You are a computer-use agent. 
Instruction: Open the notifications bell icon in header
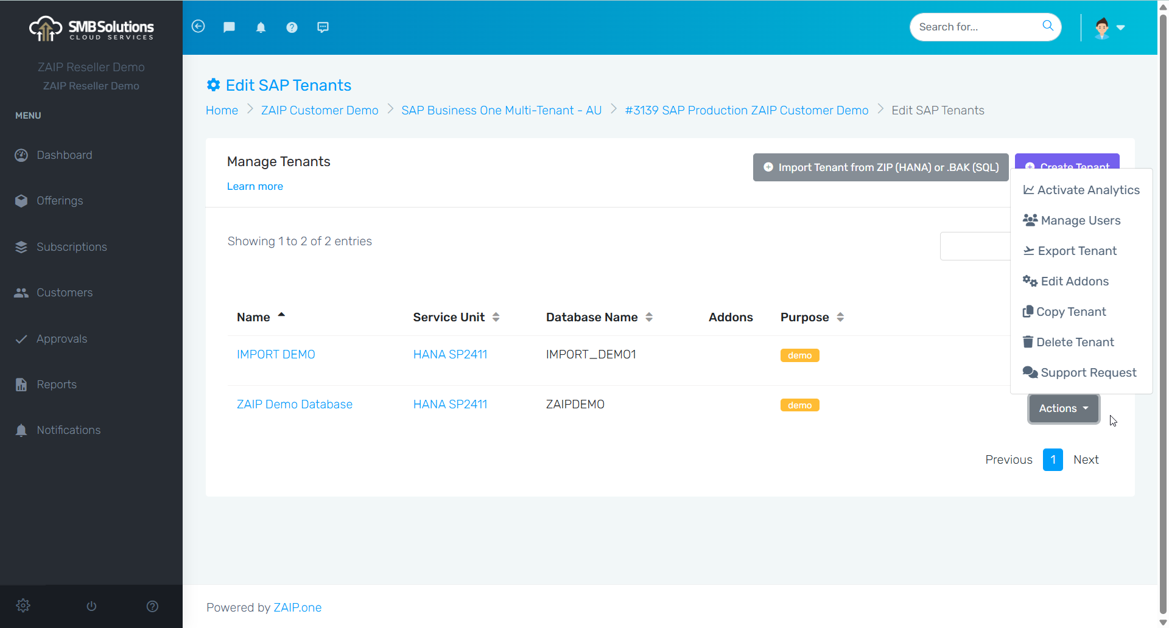pyautogui.click(x=261, y=27)
